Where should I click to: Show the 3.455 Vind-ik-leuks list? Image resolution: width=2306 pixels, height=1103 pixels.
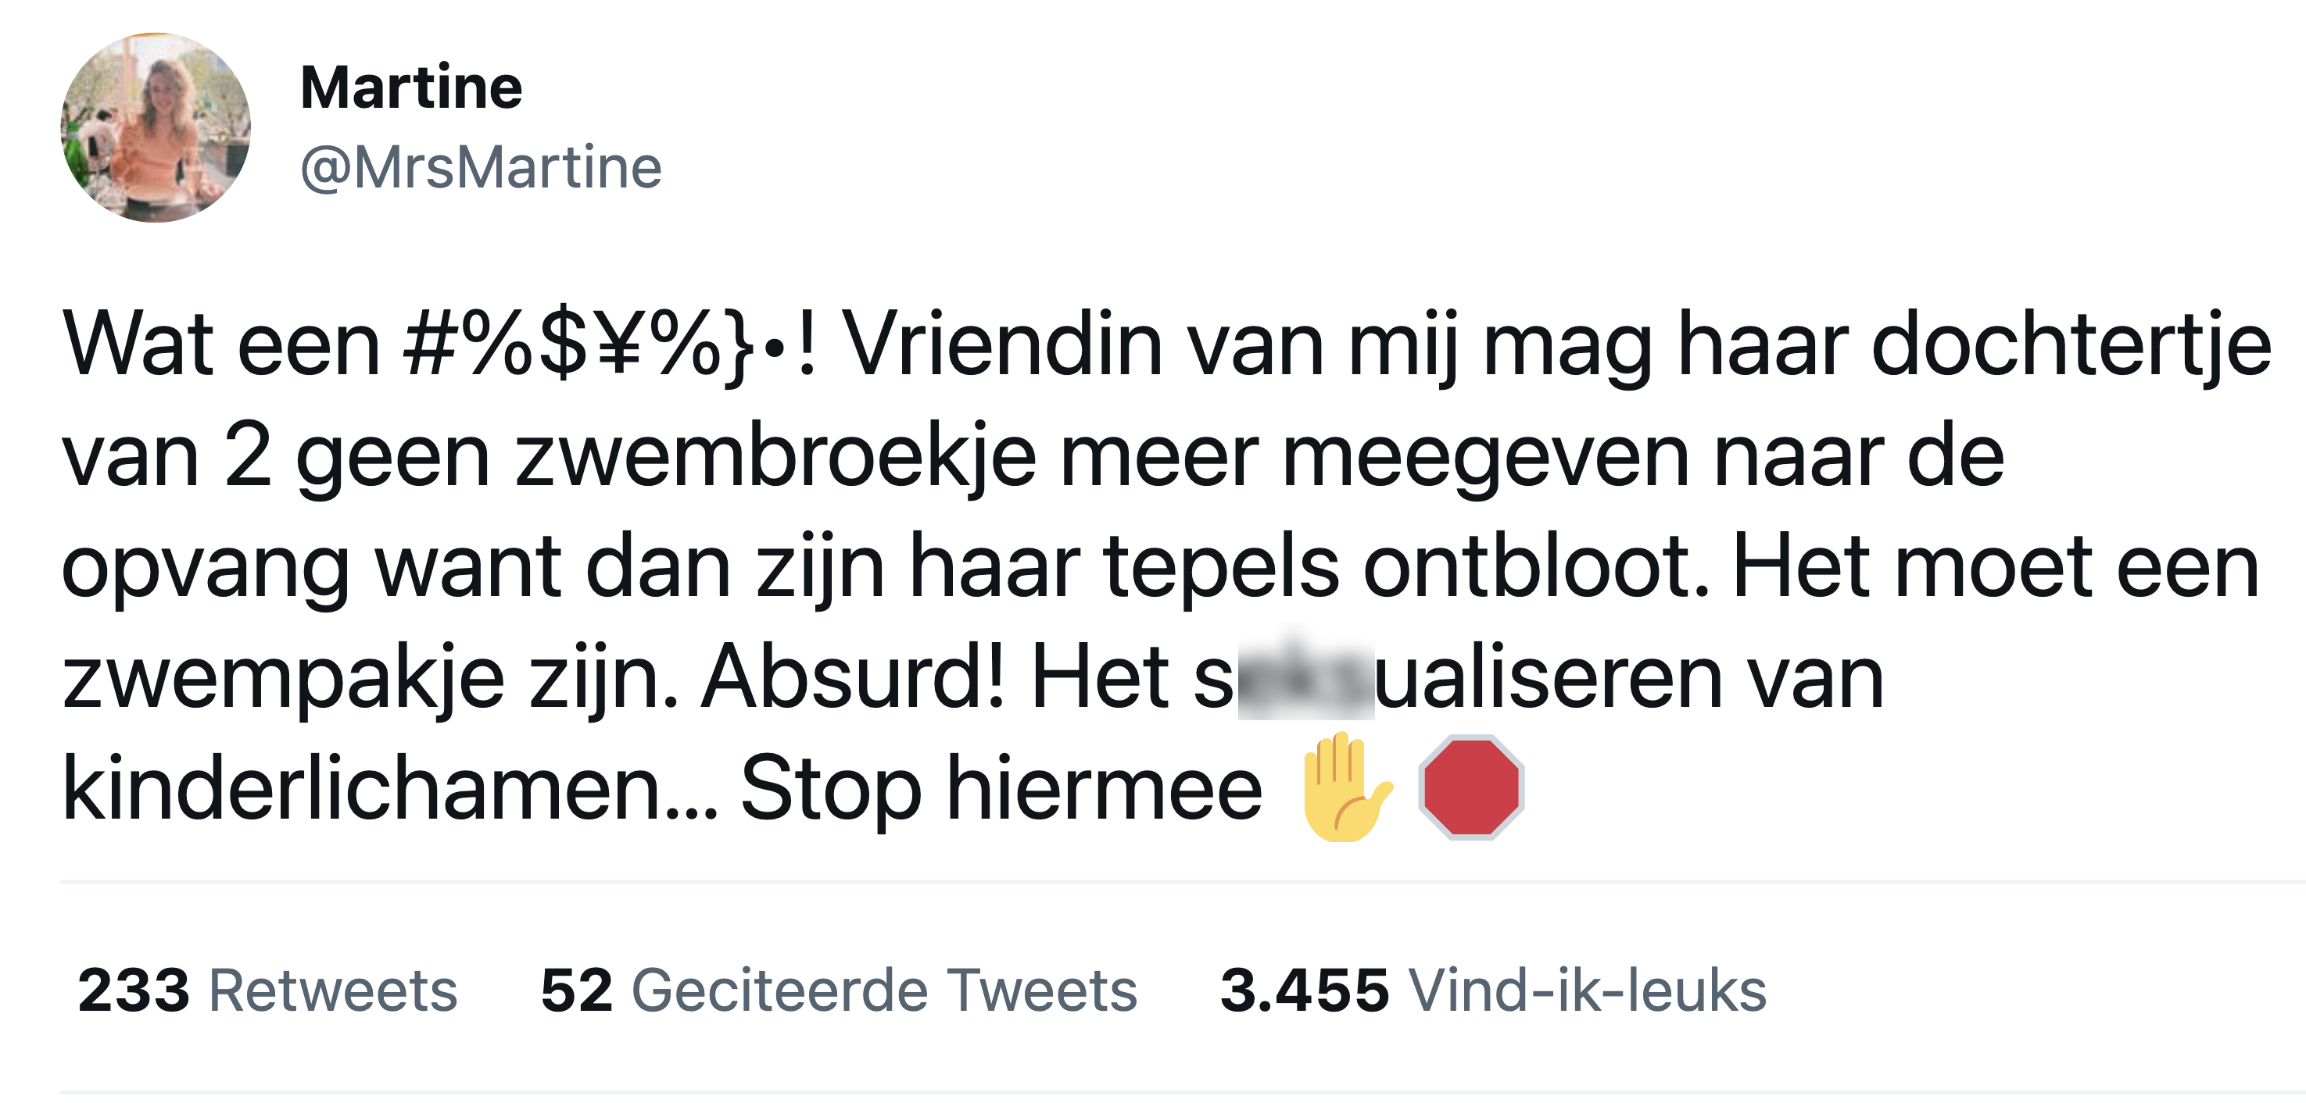(x=1493, y=991)
